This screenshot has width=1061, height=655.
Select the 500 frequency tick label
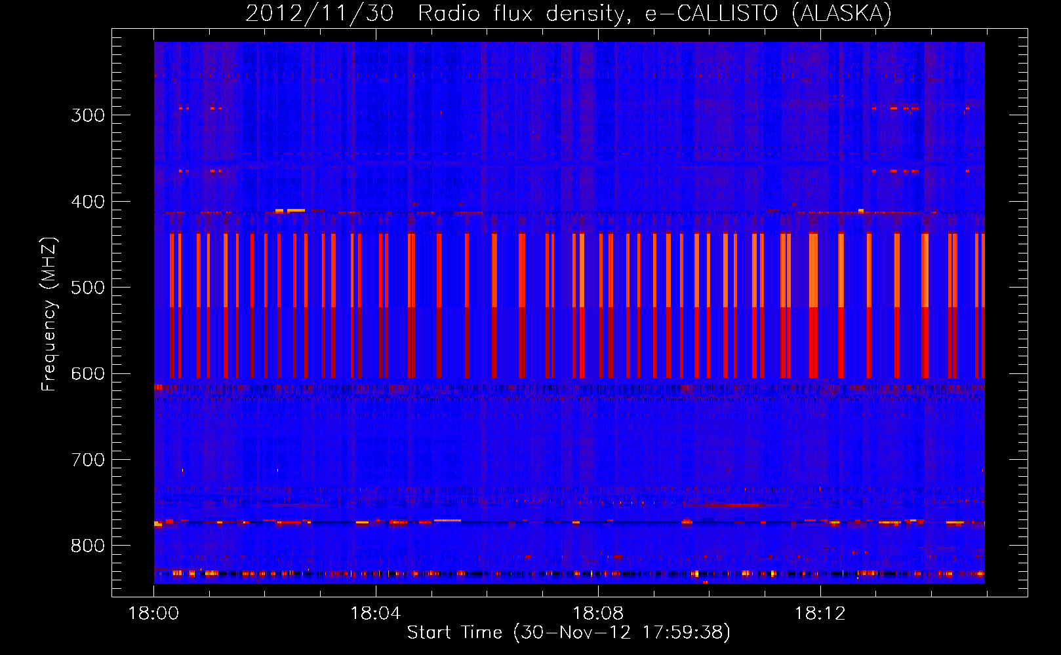[x=88, y=288]
